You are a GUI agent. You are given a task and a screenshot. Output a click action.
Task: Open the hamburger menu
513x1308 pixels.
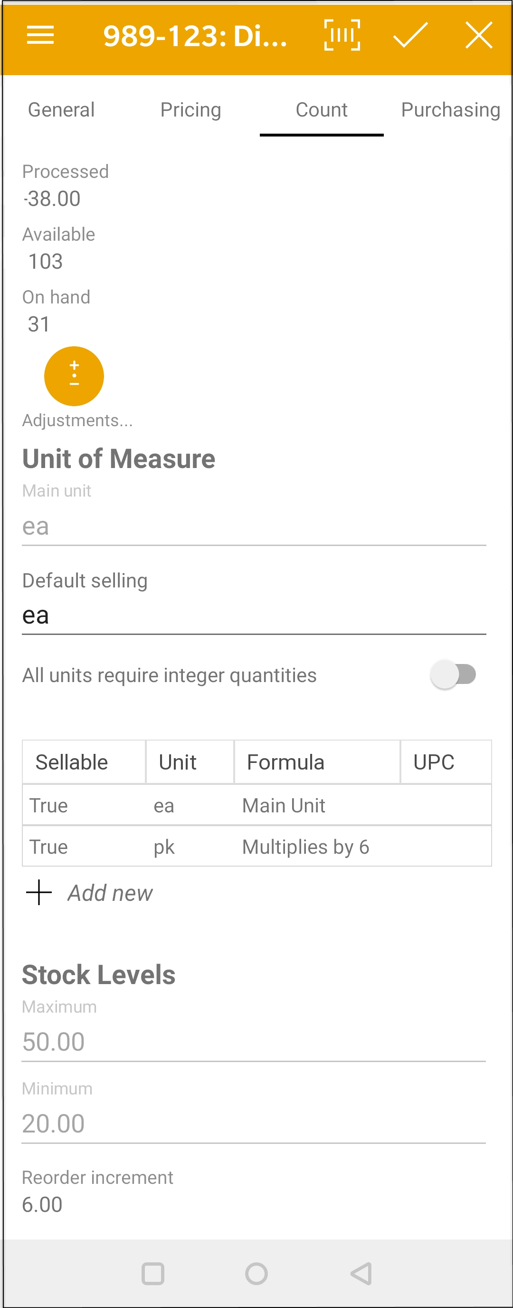(x=40, y=36)
